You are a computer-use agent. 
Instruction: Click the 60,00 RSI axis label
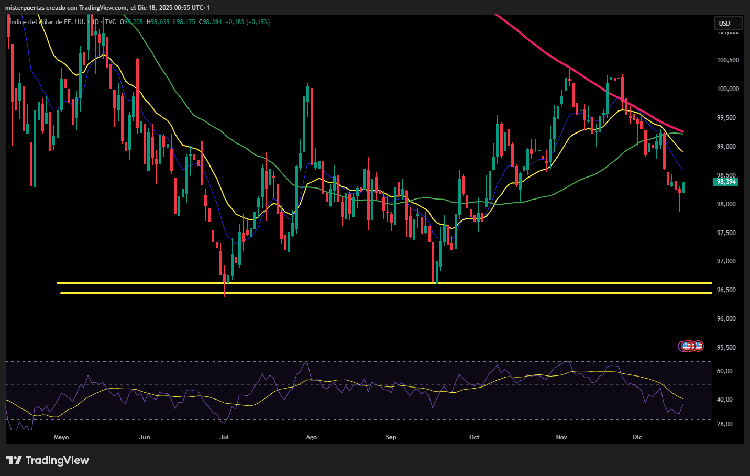[725, 371]
